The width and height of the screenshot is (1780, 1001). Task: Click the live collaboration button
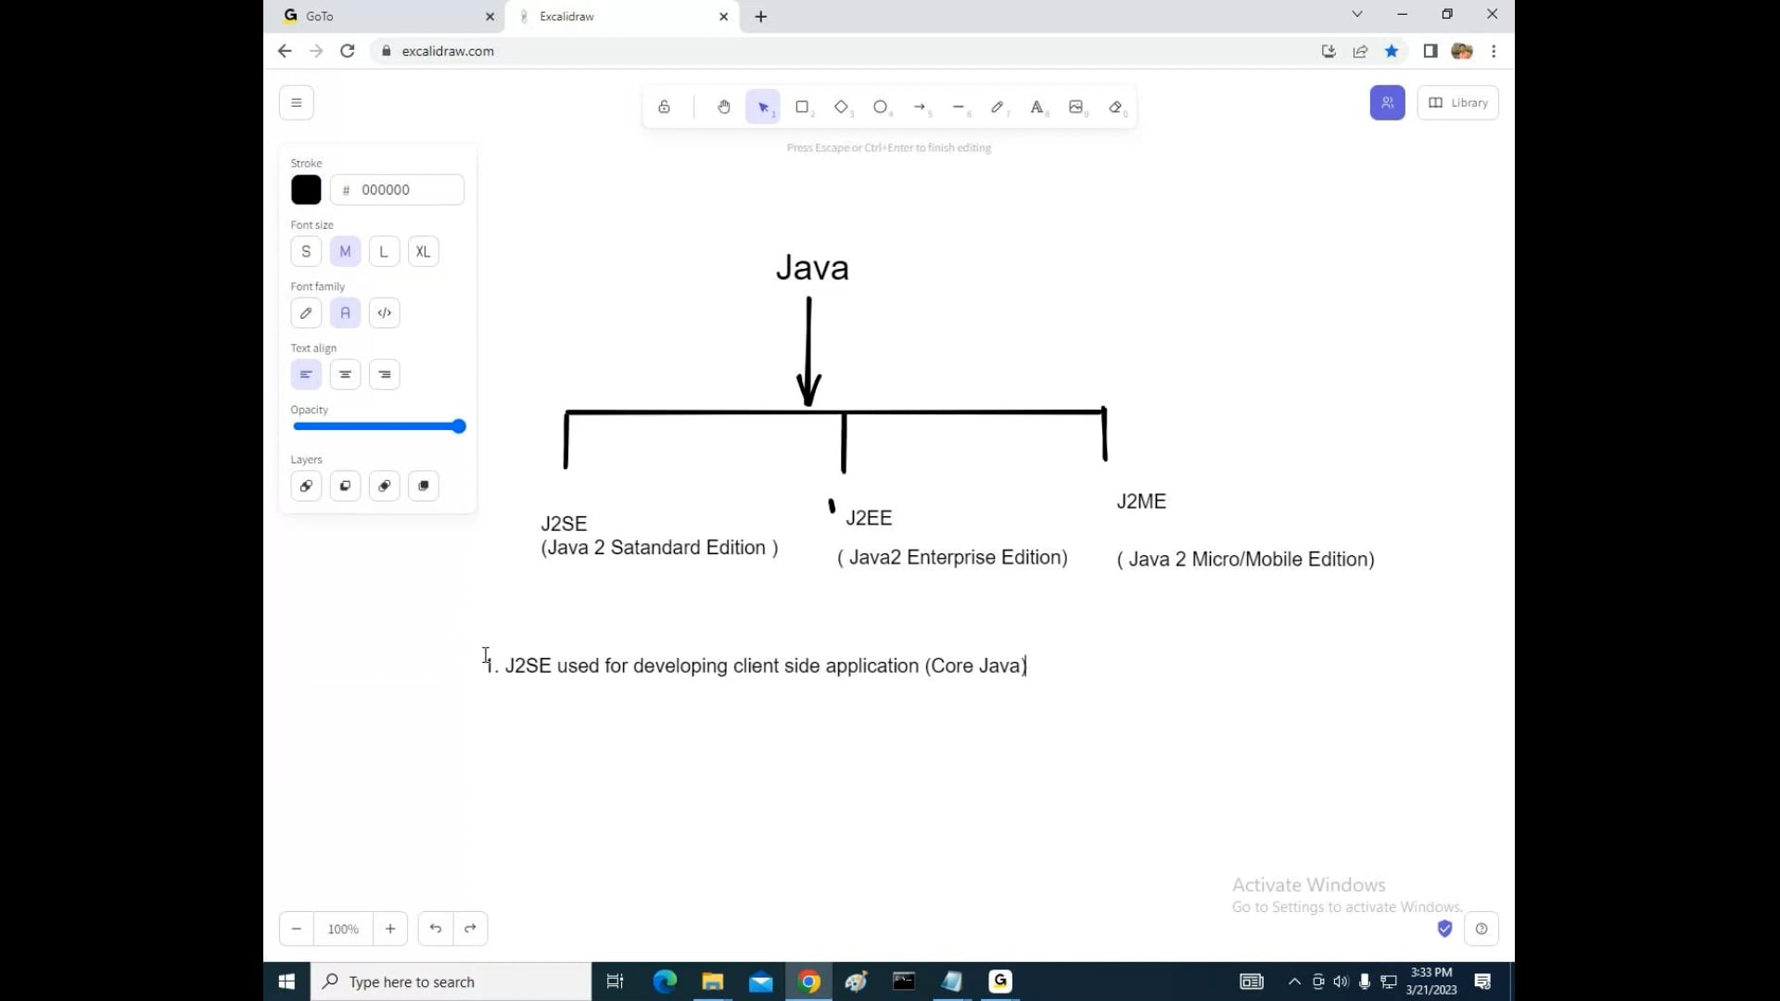1387,102
